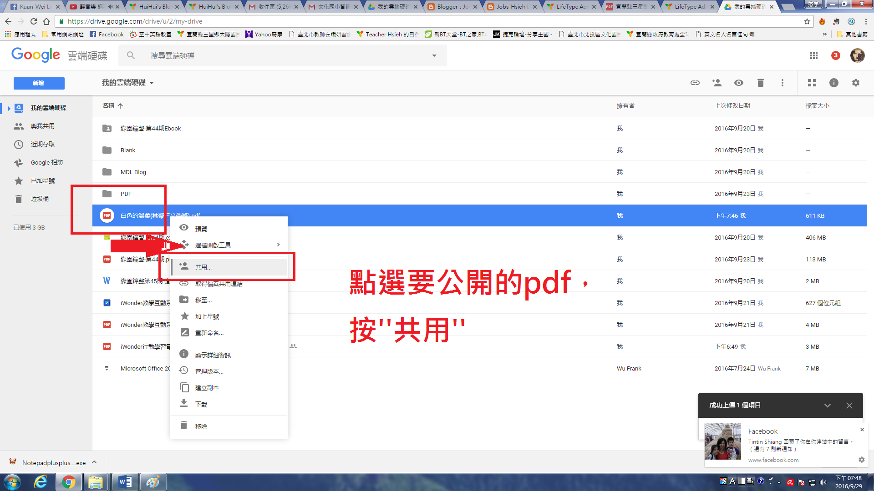Image resolution: width=874 pixels, height=491 pixels.
Task: Select the MDL Blog folder
Action: 479,172
